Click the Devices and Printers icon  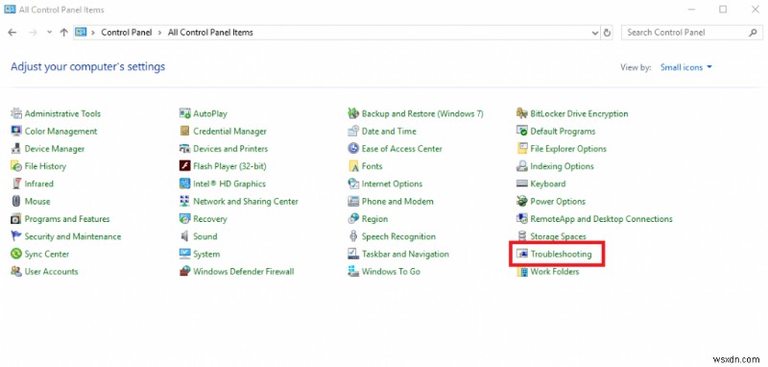pyautogui.click(x=184, y=149)
